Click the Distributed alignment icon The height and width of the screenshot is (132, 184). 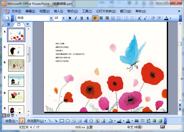coord(113,18)
